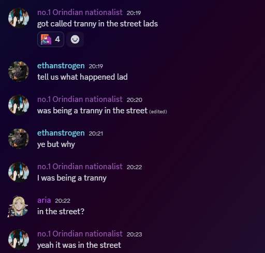
Task: Click the add reaction smiley icon
Action: [75, 39]
